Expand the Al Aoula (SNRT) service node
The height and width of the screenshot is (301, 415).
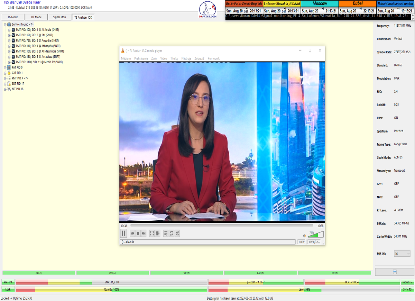click(9, 30)
